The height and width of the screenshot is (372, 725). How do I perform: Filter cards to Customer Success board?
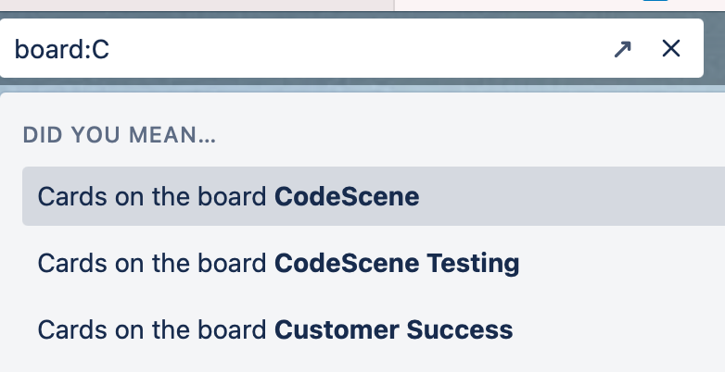[x=274, y=329]
